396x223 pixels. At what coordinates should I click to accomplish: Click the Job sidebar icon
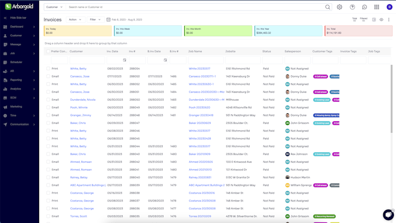click(5, 53)
